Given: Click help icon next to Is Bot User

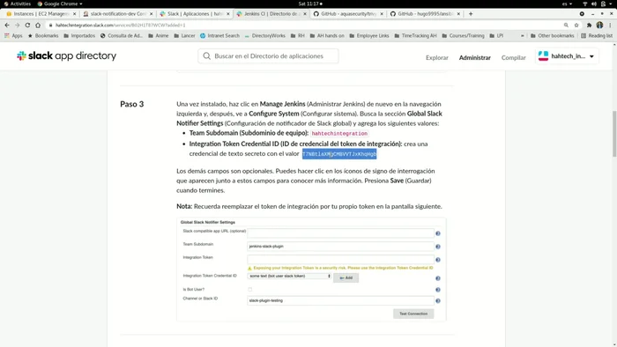Looking at the screenshot, I should (437, 290).
